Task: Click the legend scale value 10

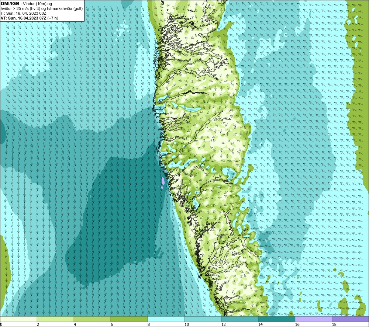Action: coord(186,324)
